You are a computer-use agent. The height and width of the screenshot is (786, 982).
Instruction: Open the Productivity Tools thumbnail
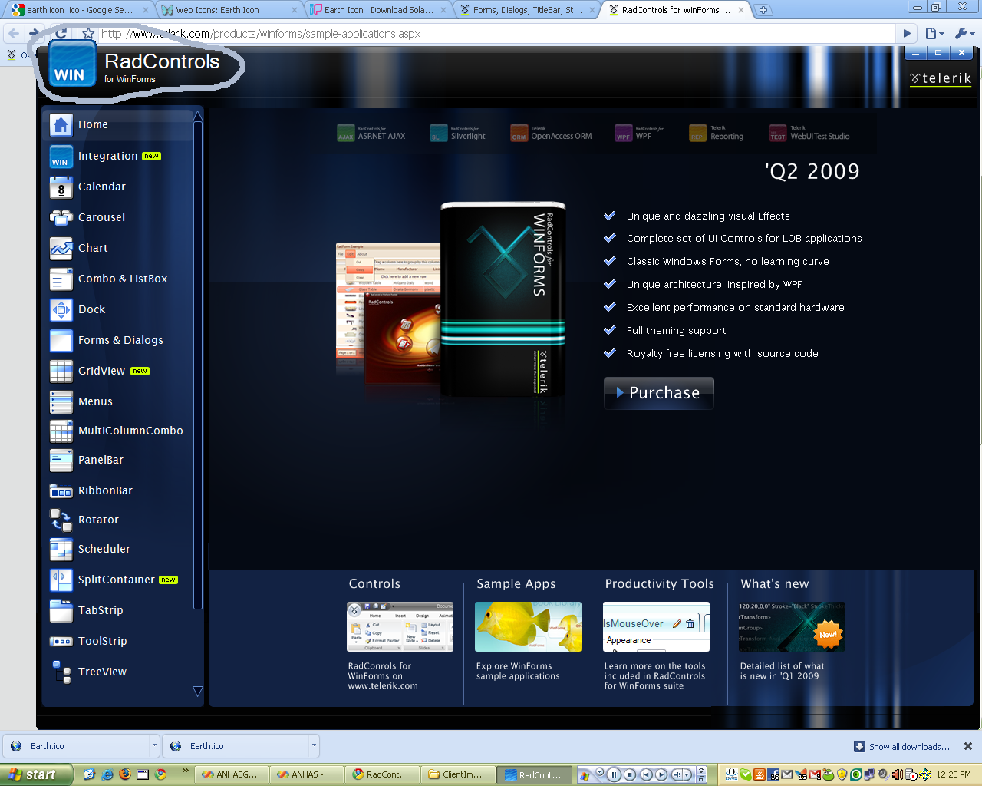pos(656,627)
